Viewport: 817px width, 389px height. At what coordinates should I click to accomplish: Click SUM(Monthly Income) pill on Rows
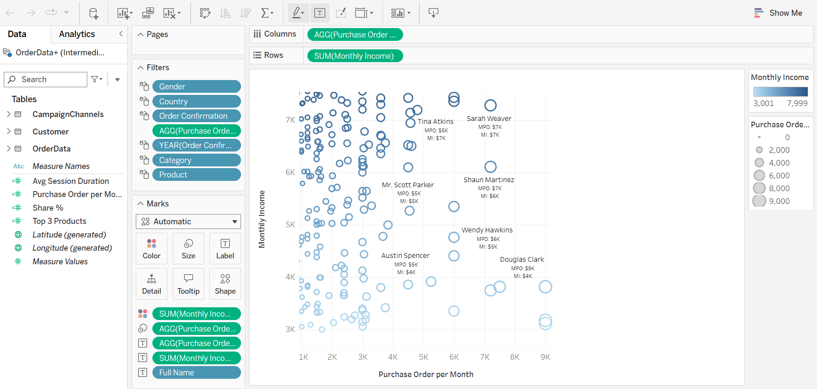click(x=355, y=56)
